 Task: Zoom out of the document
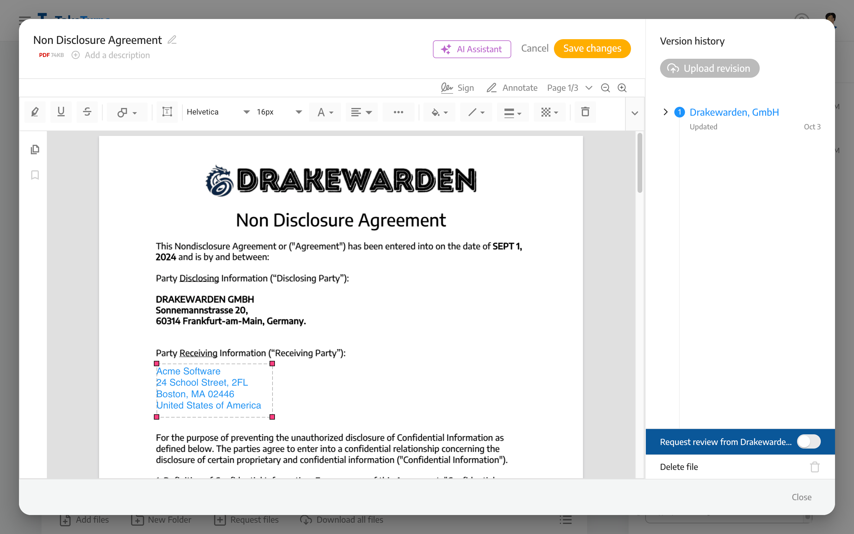click(x=606, y=88)
